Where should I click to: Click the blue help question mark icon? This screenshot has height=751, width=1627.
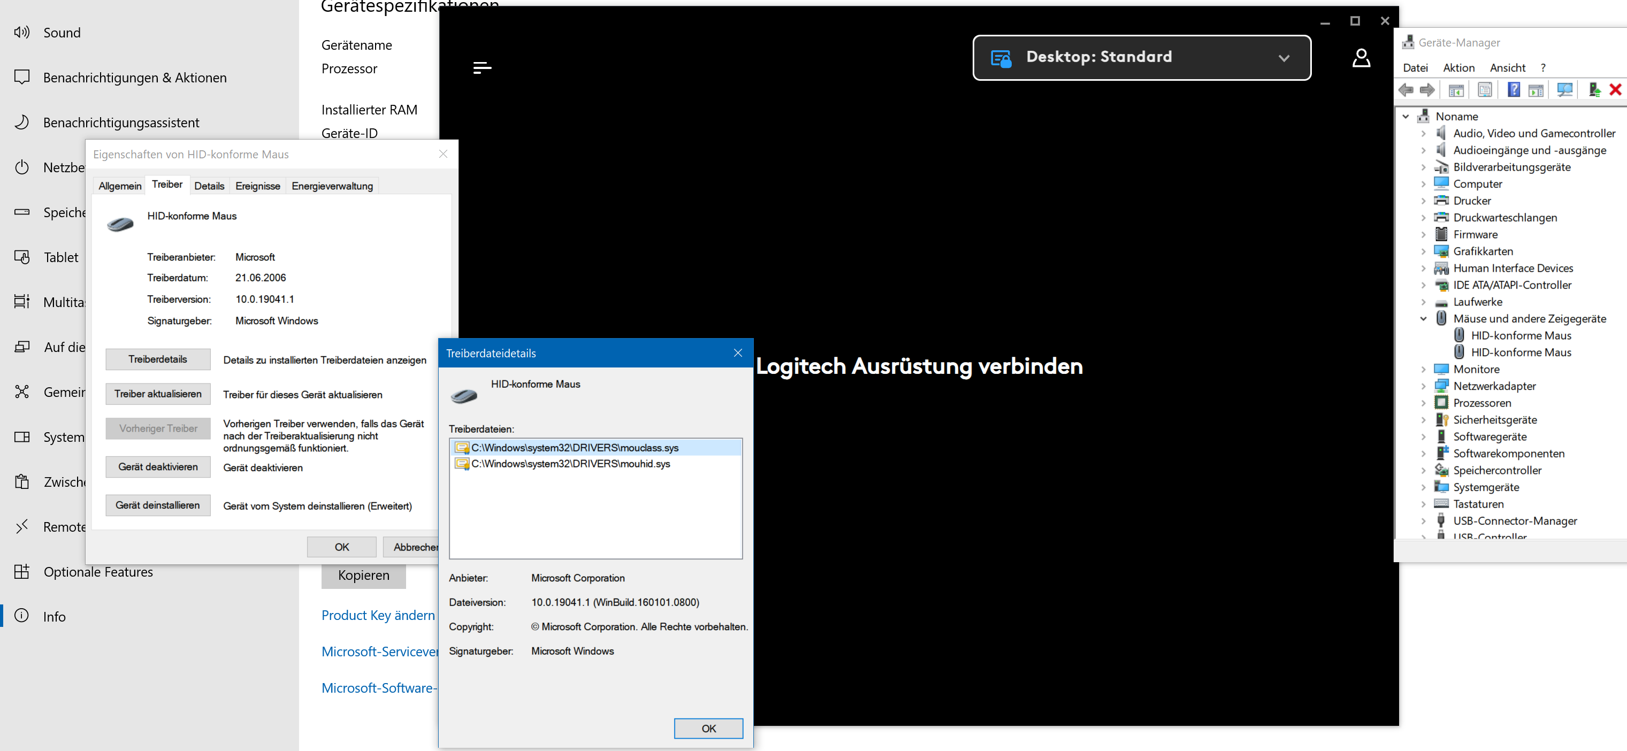1514,90
